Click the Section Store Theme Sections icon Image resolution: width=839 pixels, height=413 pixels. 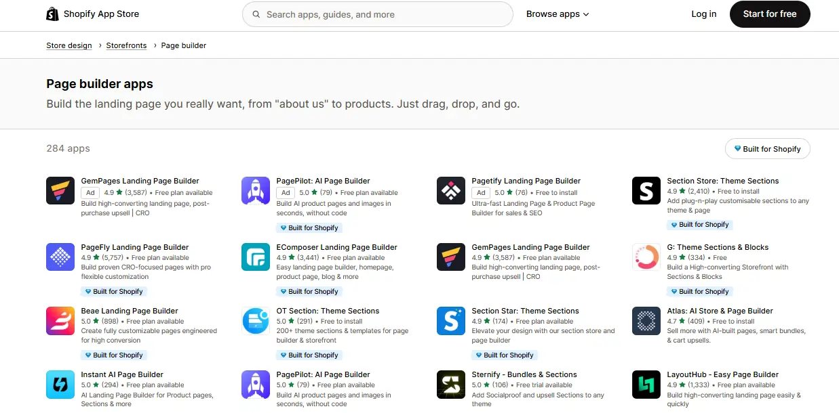click(x=646, y=190)
